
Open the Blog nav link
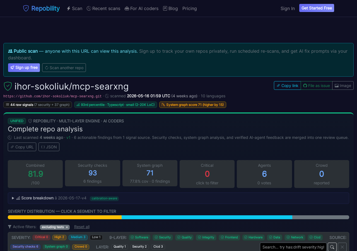pos(170,8)
